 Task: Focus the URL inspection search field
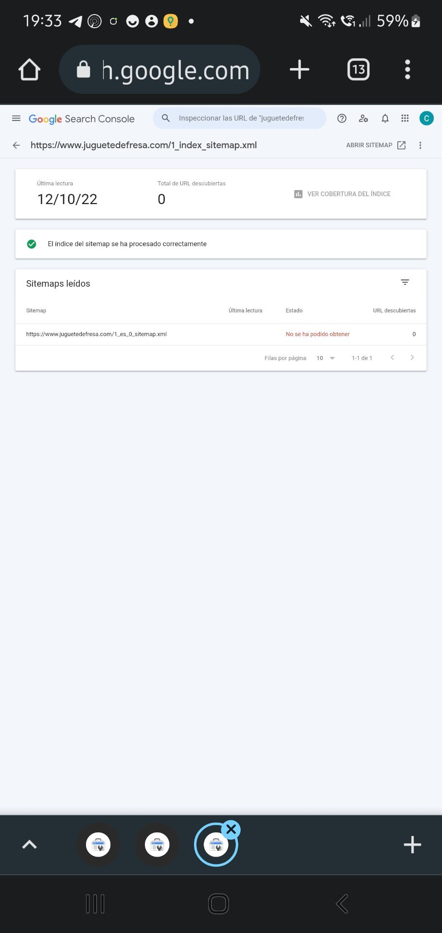click(241, 118)
